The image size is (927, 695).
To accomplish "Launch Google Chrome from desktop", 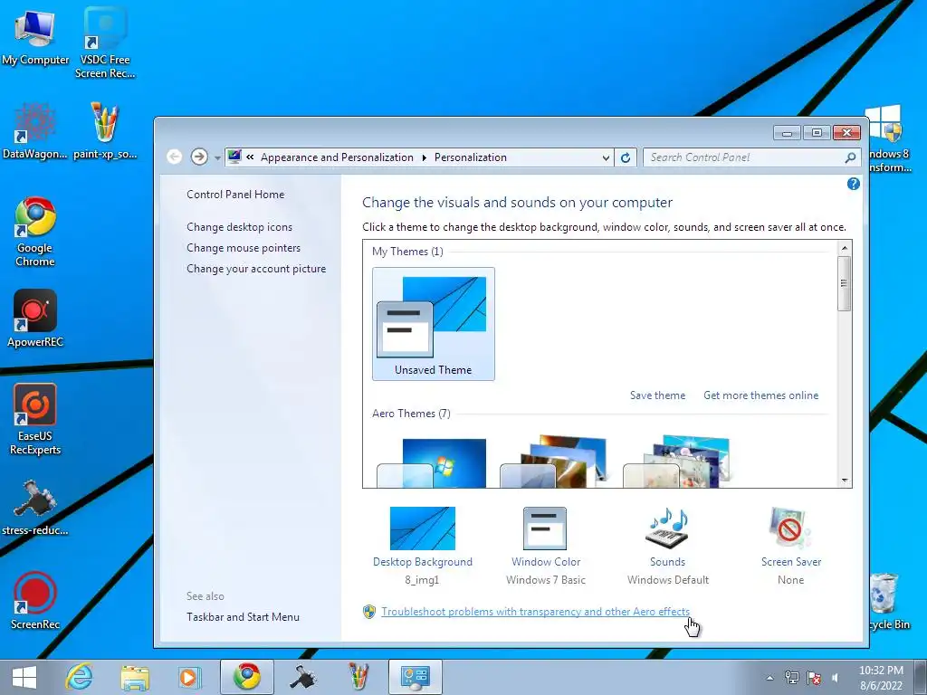I will pos(35,232).
